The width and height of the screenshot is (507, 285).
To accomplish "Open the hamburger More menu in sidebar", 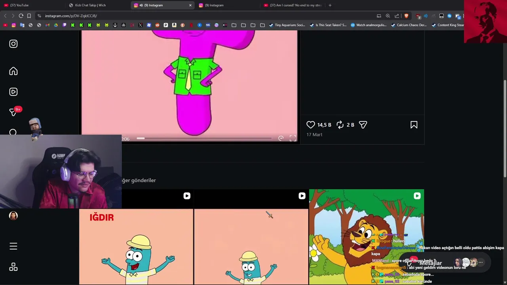I will 13,247.
